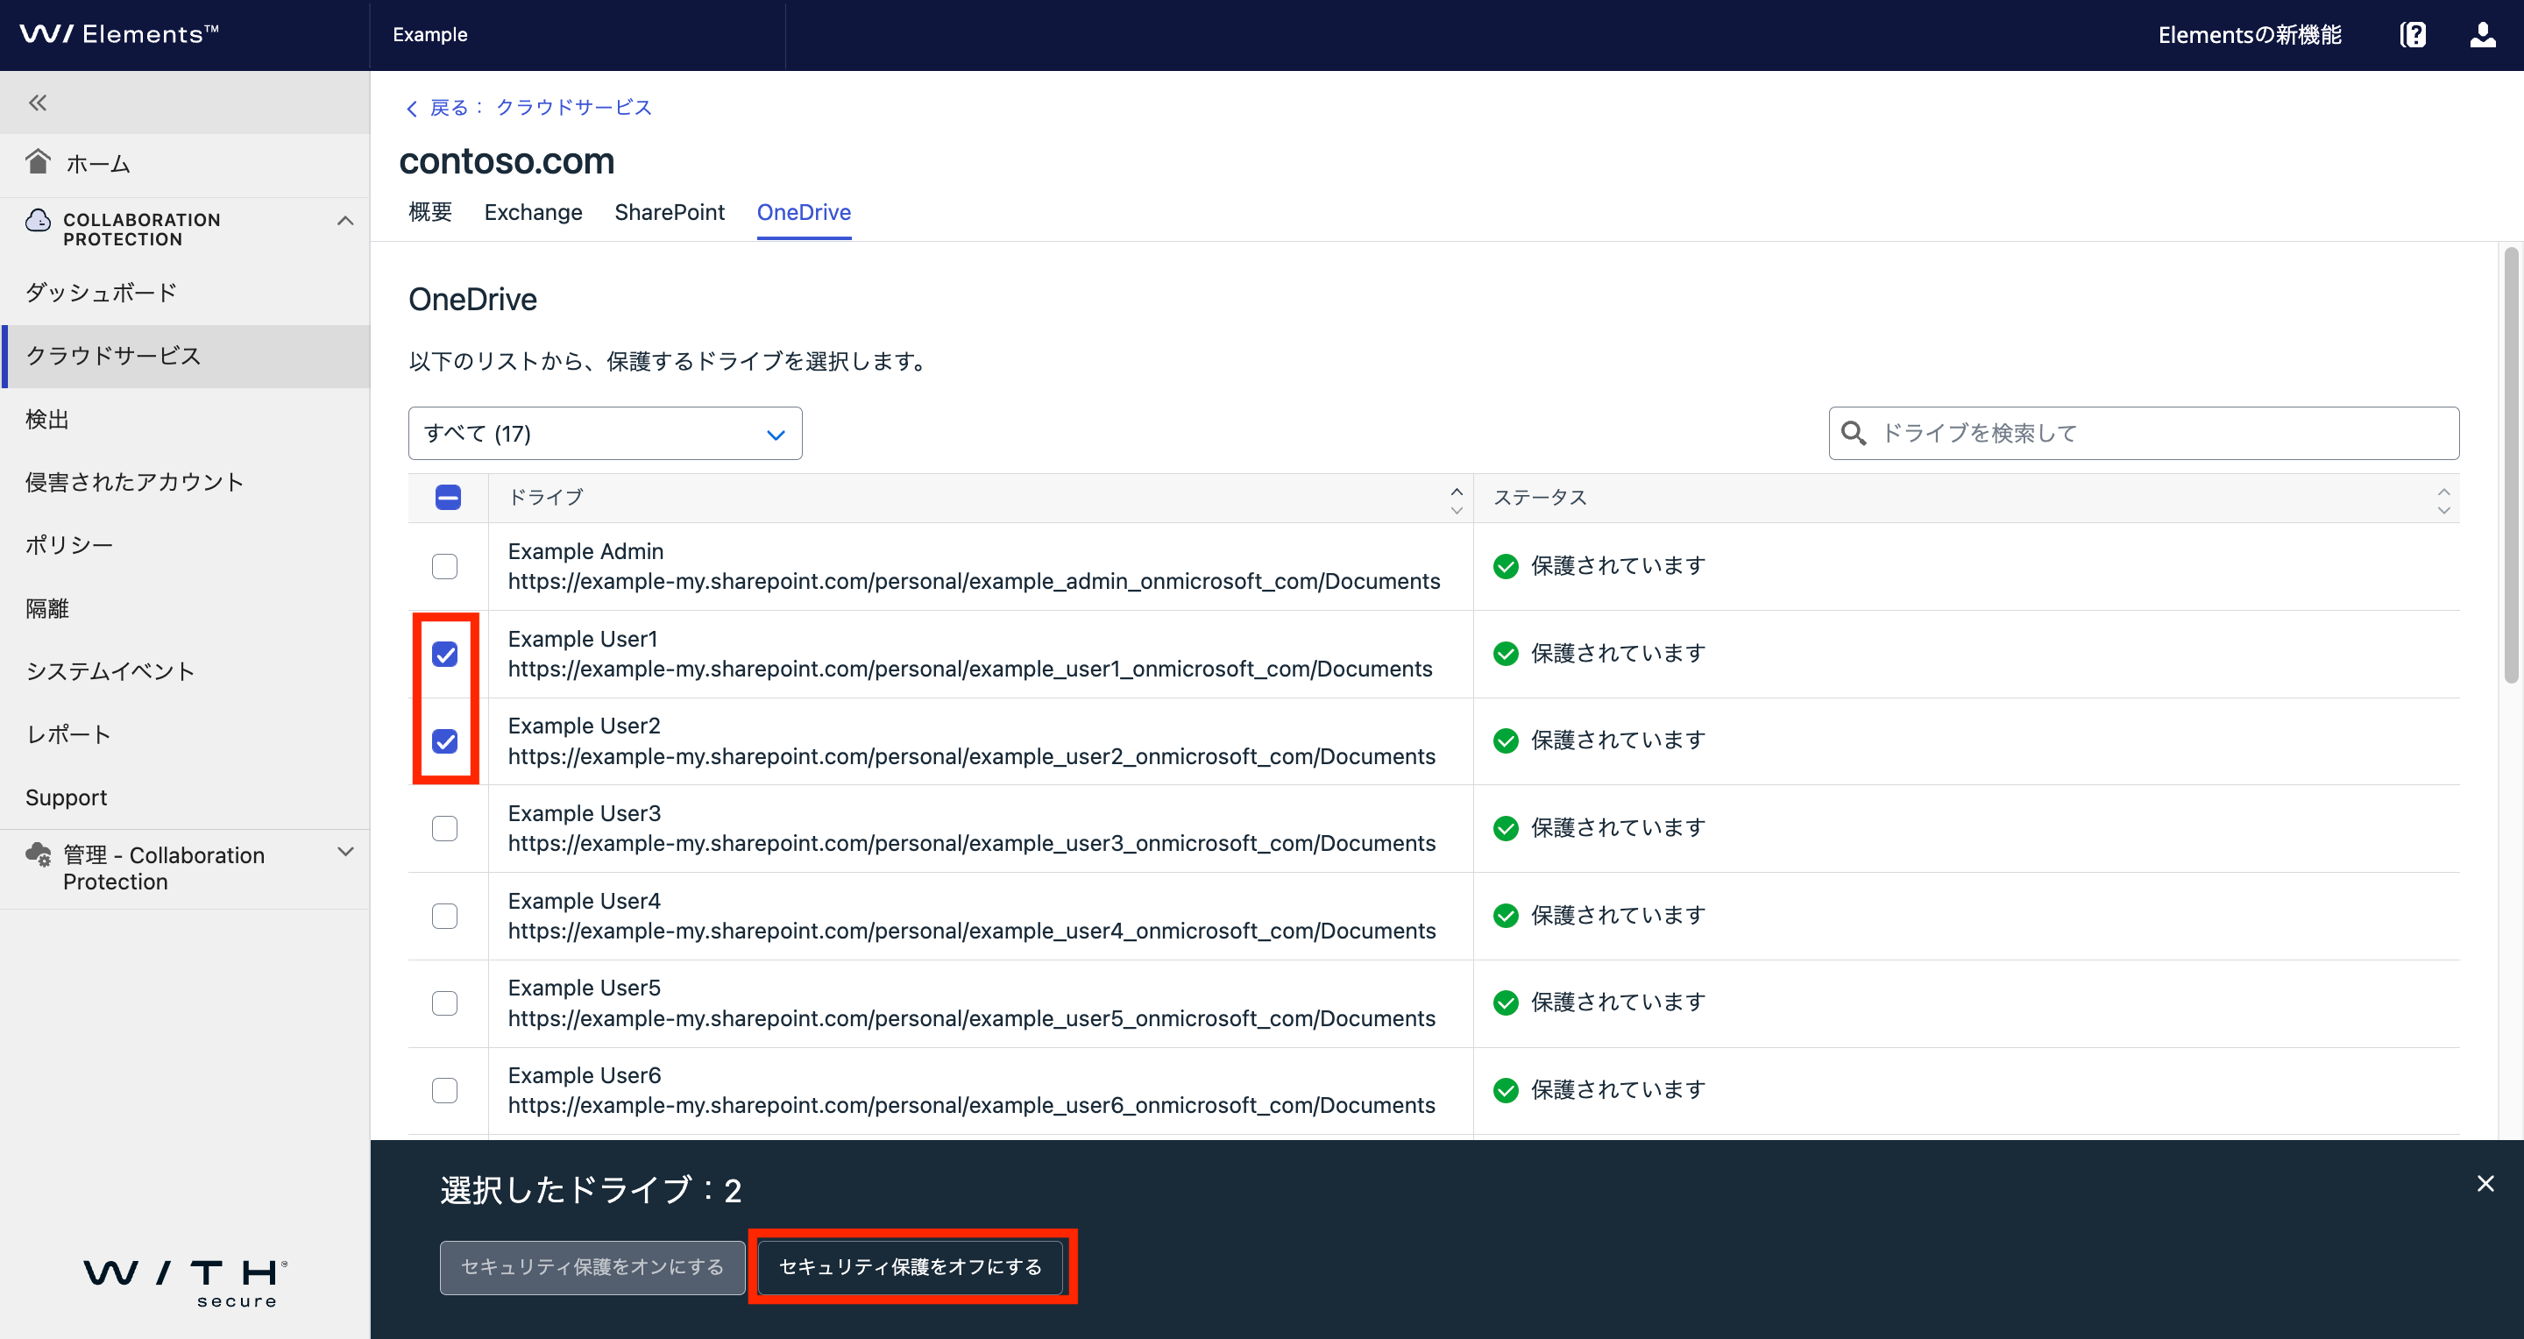2524x1339 pixels.
Task: Open 検出 in sidebar
Action: click(x=185, y=419)
